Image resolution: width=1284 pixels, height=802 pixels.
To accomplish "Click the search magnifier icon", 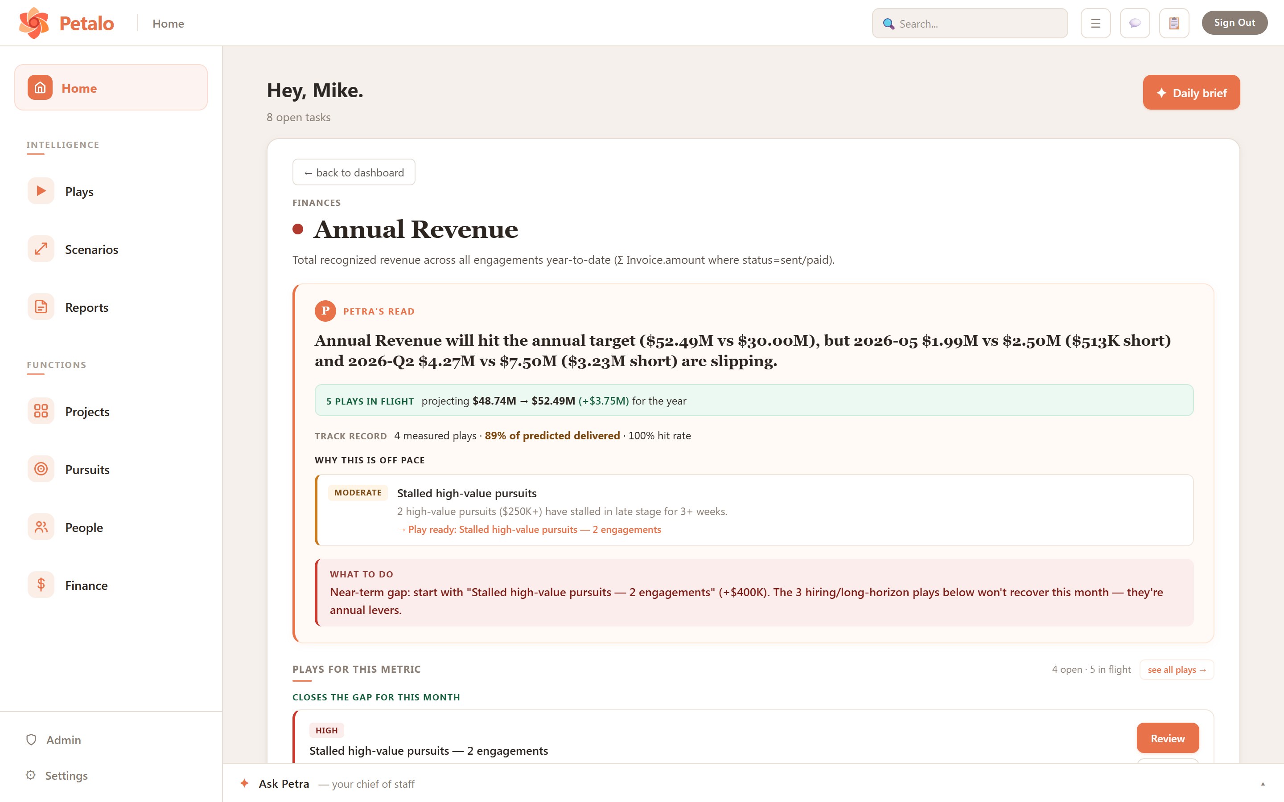I will tap(889, 24).
